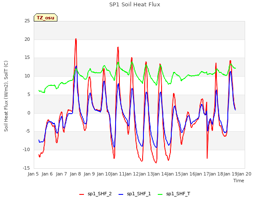The height and width of the screenshot is (202, 270).
Task: Click the Jan 9 x-axis tick label
Action: [89, 174]
